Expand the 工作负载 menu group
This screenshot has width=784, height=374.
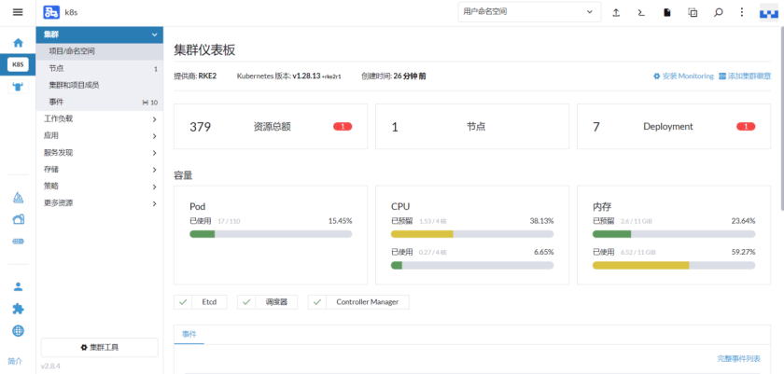click(100, 118)
